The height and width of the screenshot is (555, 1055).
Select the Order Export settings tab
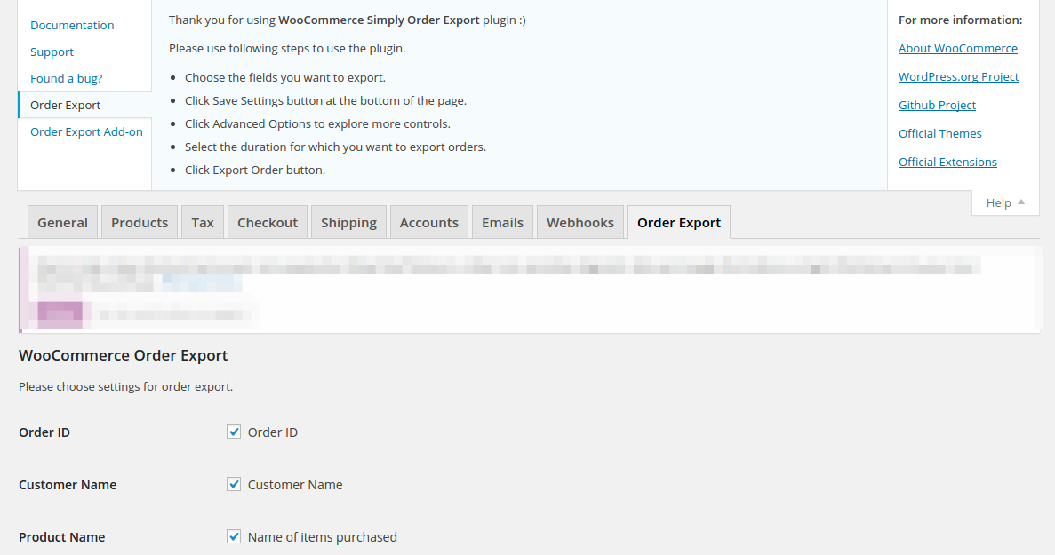click(679, 222)
